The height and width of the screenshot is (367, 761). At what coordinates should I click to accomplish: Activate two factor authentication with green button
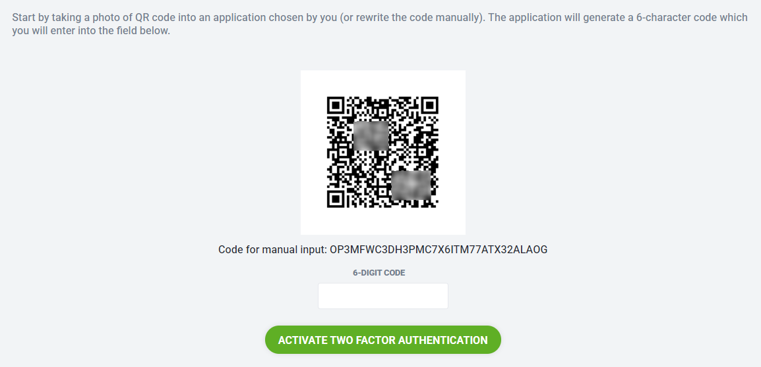[x=383, y=340]
